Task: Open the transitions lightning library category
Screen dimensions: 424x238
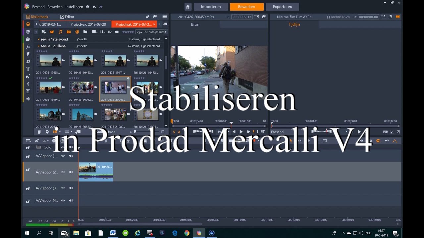Action: coord(28,54)
